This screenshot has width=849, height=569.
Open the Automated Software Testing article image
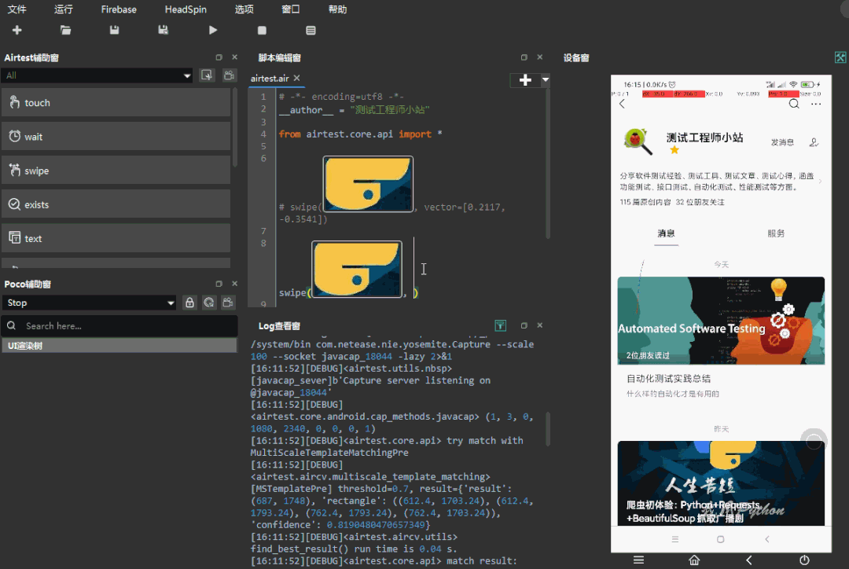point(721,321)
